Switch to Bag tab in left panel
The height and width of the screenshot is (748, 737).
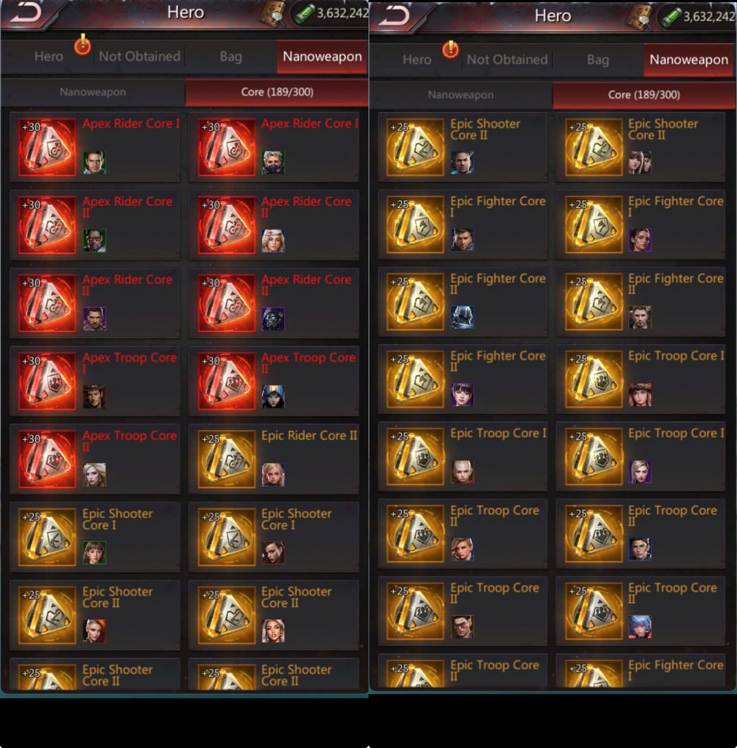[231, 57]
